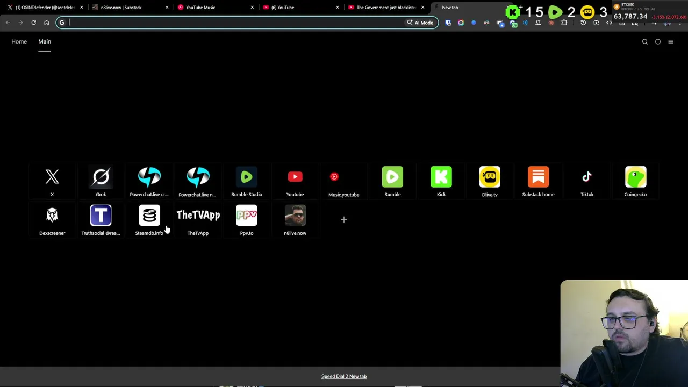The image size is (688, 387).
Task: Open the Ppv.to speed dial tile
Action: pyautogui.click(x=247, y=220)
